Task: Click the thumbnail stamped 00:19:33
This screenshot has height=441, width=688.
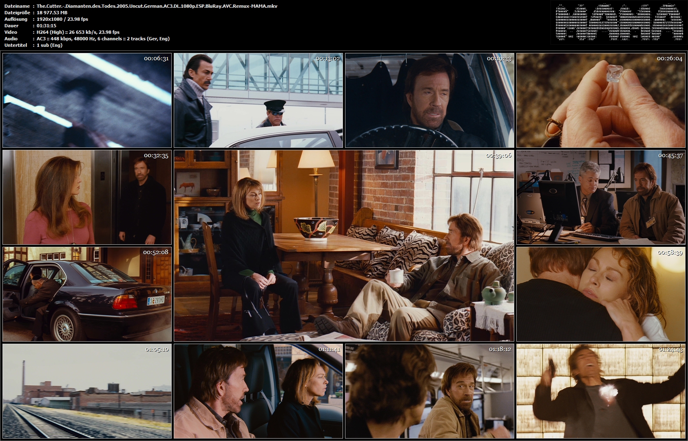Action: pos(429,100)
